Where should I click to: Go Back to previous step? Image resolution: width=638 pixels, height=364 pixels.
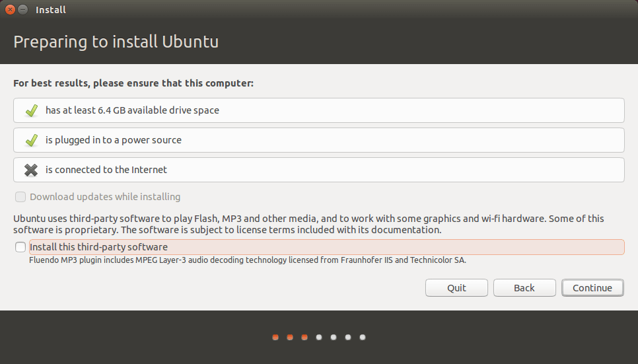(524, 288)
